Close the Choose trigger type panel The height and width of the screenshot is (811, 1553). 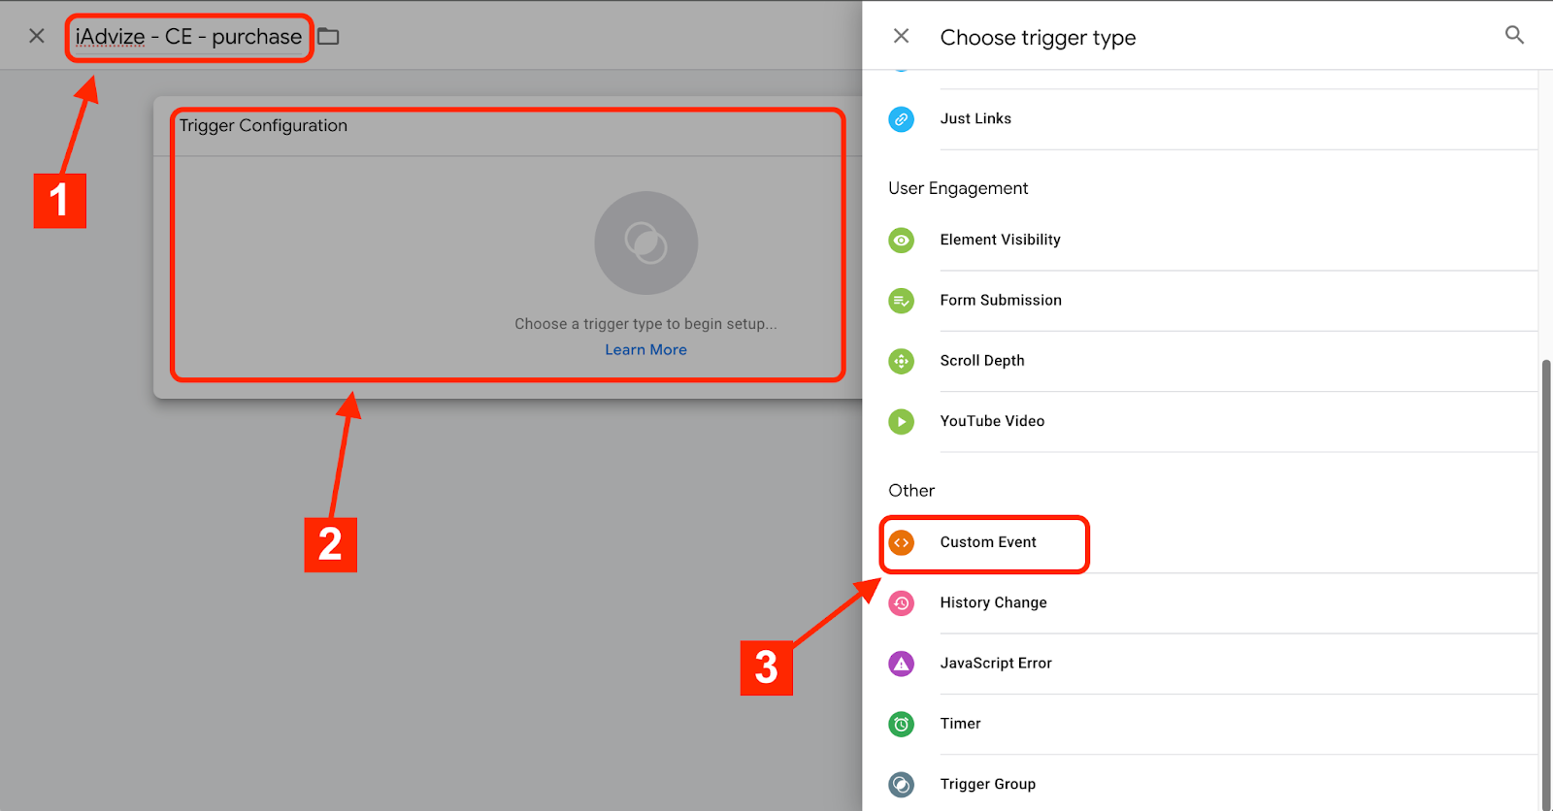point(901,36)
